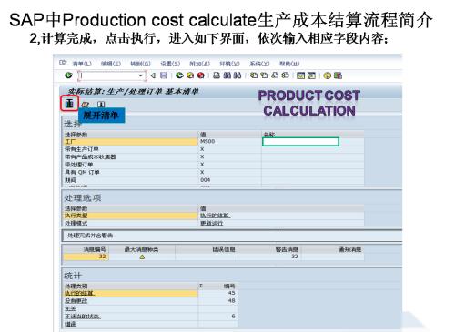455x332 pixels.
Task: Click the glasses icon beside the expand list icon
Action: click(86, 105)
